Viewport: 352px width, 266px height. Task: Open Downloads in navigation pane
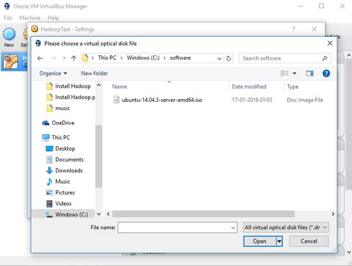click(64, 170)
